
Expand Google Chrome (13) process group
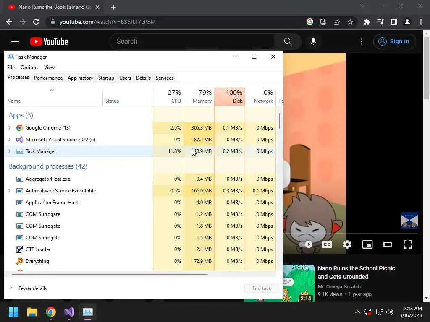click(10, 127)
